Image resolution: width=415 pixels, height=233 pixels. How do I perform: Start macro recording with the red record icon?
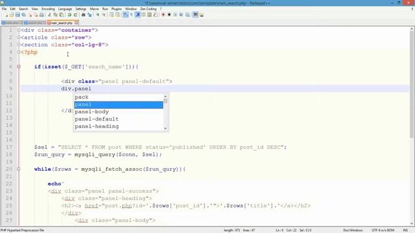[x=163, y=15]
